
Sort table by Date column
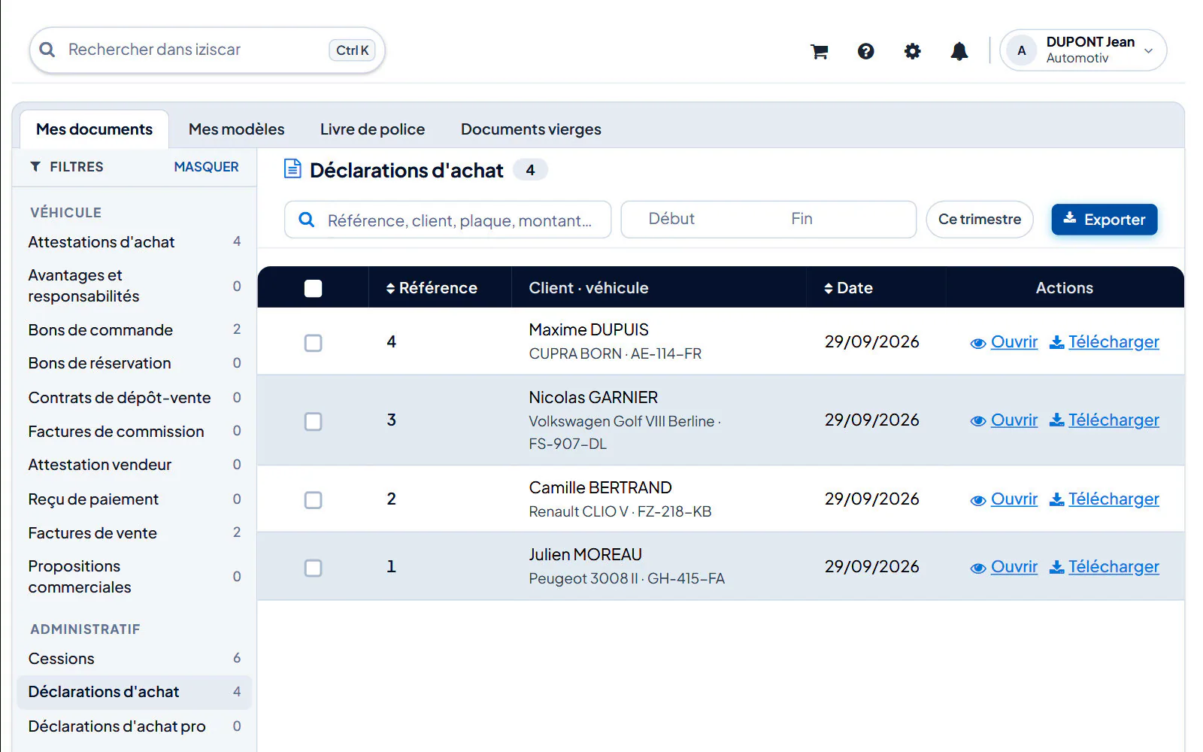point(848,288)
